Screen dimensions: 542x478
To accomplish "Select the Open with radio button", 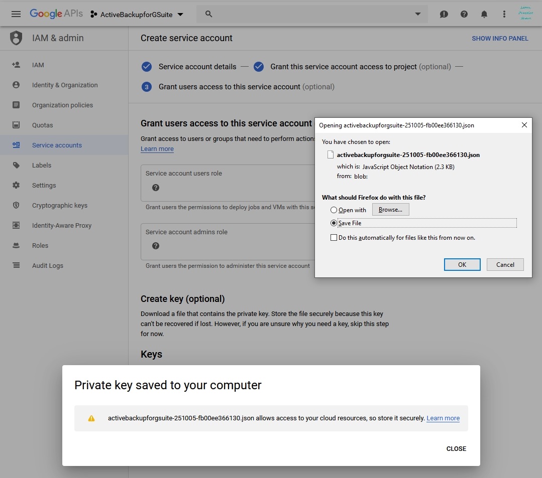I will pyautogui.click(x=334, y=210).
